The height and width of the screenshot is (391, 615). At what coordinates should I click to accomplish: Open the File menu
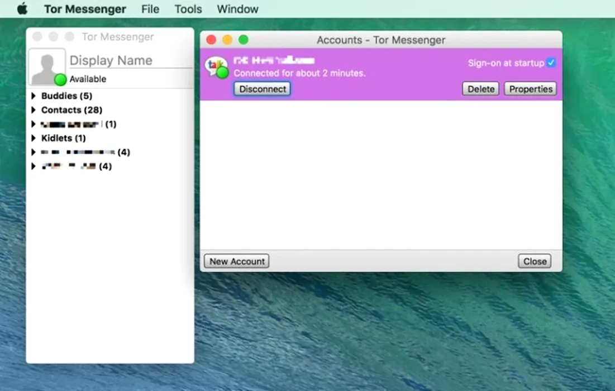(x=150, y=9)
